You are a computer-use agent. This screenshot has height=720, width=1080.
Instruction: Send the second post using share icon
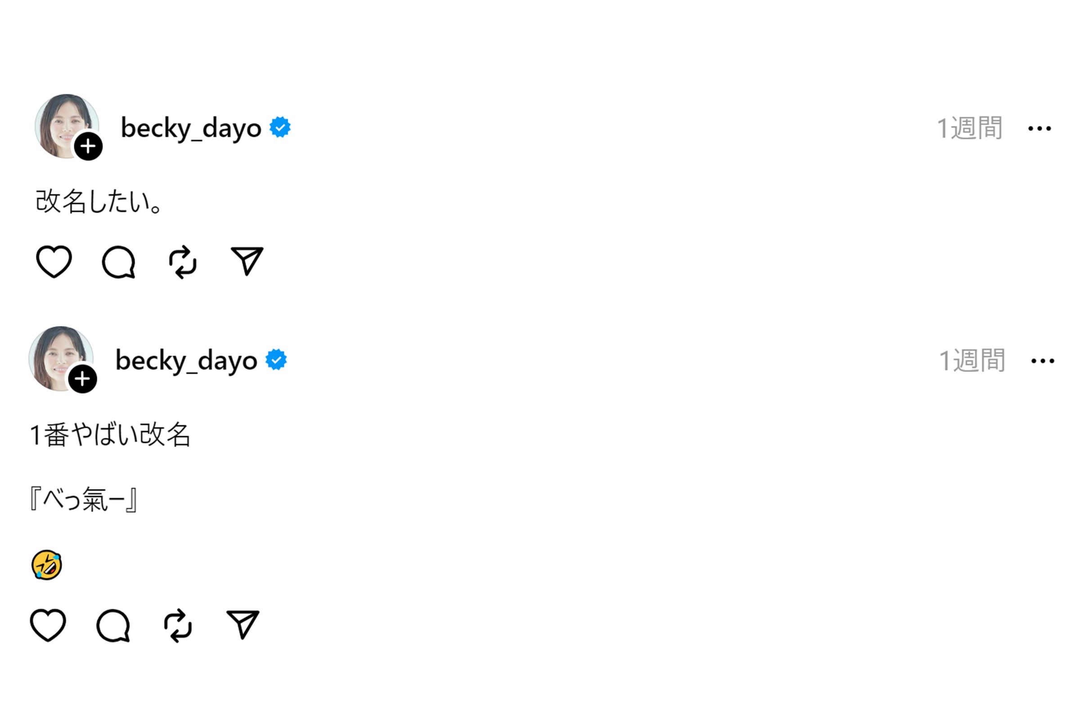[x=243, y=624]
